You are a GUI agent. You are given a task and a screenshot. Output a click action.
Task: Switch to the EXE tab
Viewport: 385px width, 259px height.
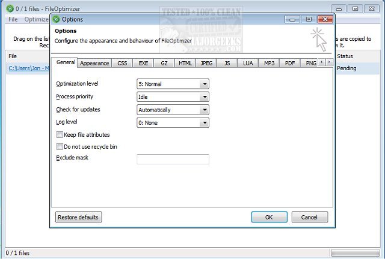[143, 63]
